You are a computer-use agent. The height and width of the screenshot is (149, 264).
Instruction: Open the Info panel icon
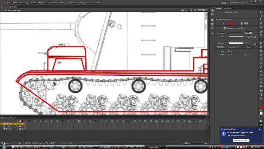pos(212,24)
